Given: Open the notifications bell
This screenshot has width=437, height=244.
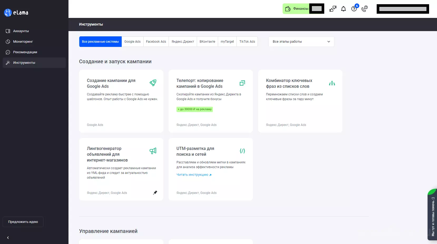Looking at the screenshot, I should click(343, 9).
